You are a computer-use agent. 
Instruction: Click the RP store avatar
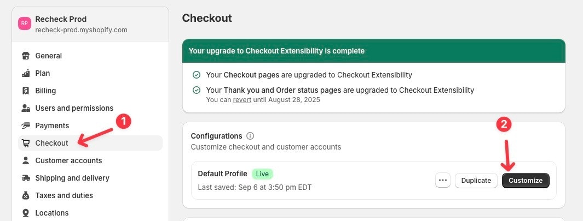coord(25,23)
